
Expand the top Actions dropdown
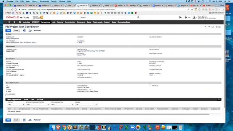tap(37, 31)
